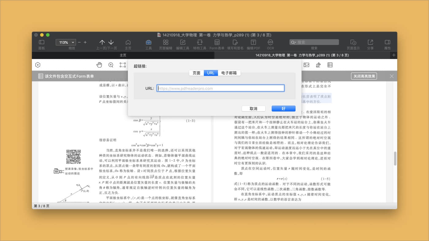This screenshot has height=241, width=429.
Task: Click the 分享 share icon
Action: [370, 42]
